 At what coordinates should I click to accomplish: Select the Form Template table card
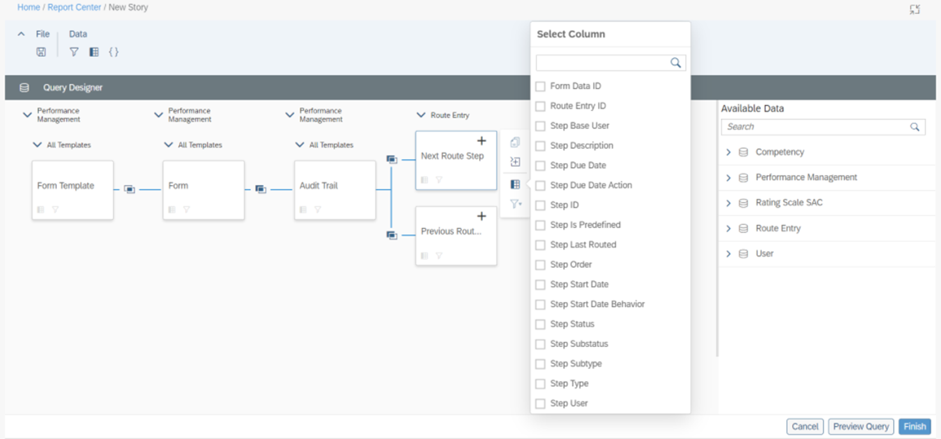click(x=73, y=190)
